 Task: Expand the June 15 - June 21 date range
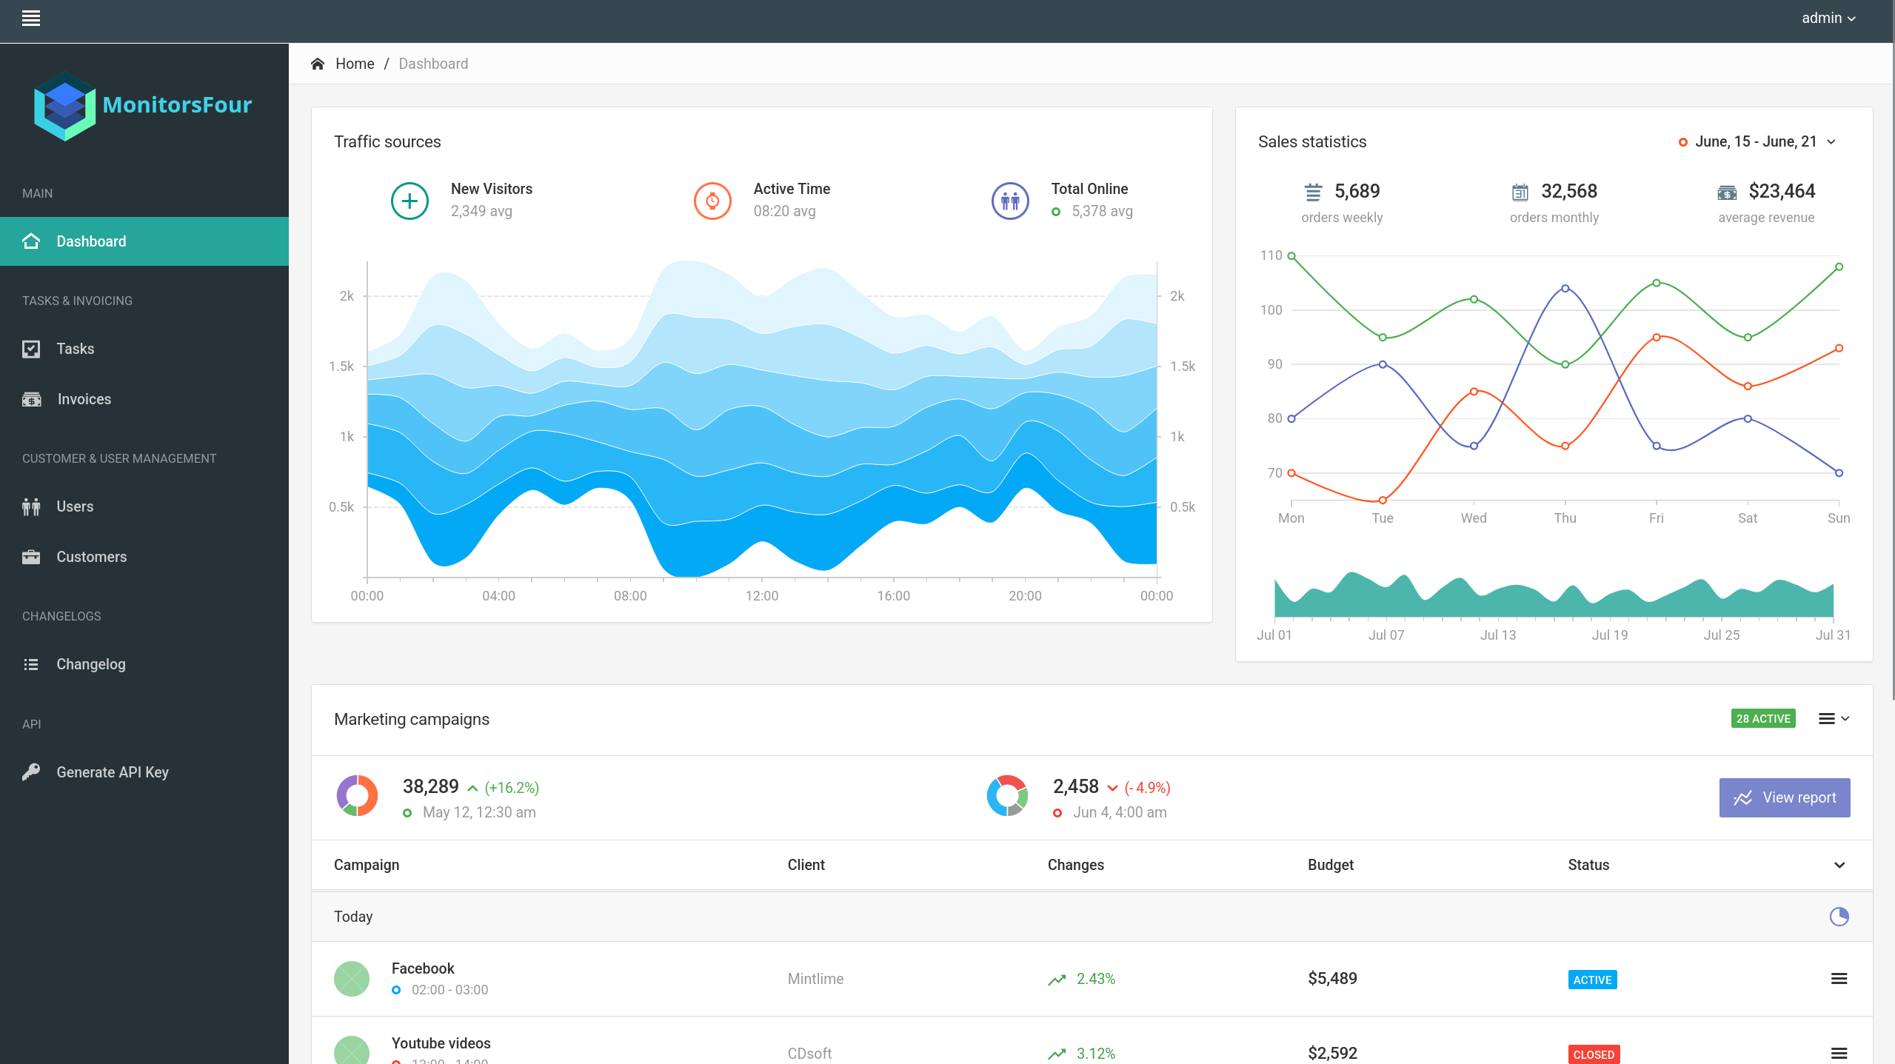pos(1757,141)
